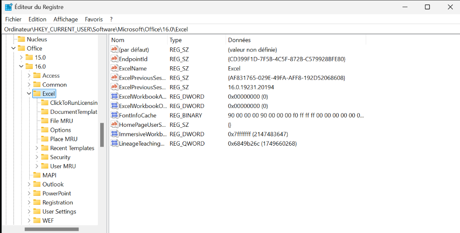Viewport: 460px width, 233px height.
Task: Click the string icon of (par défaut) value
Action: (114, 49)
